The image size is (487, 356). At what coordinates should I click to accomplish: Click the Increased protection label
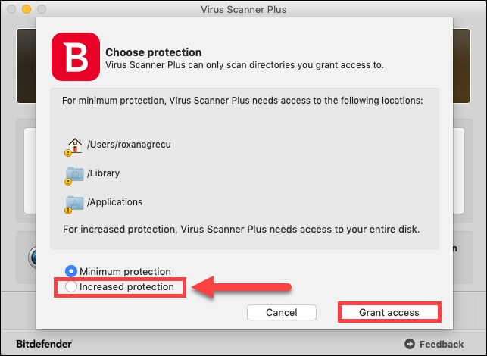click(126, 287)
